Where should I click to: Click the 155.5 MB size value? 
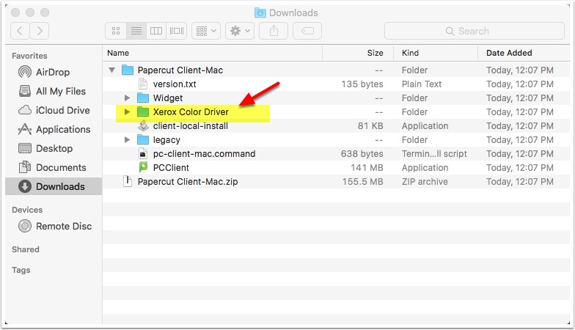(362, 182)
